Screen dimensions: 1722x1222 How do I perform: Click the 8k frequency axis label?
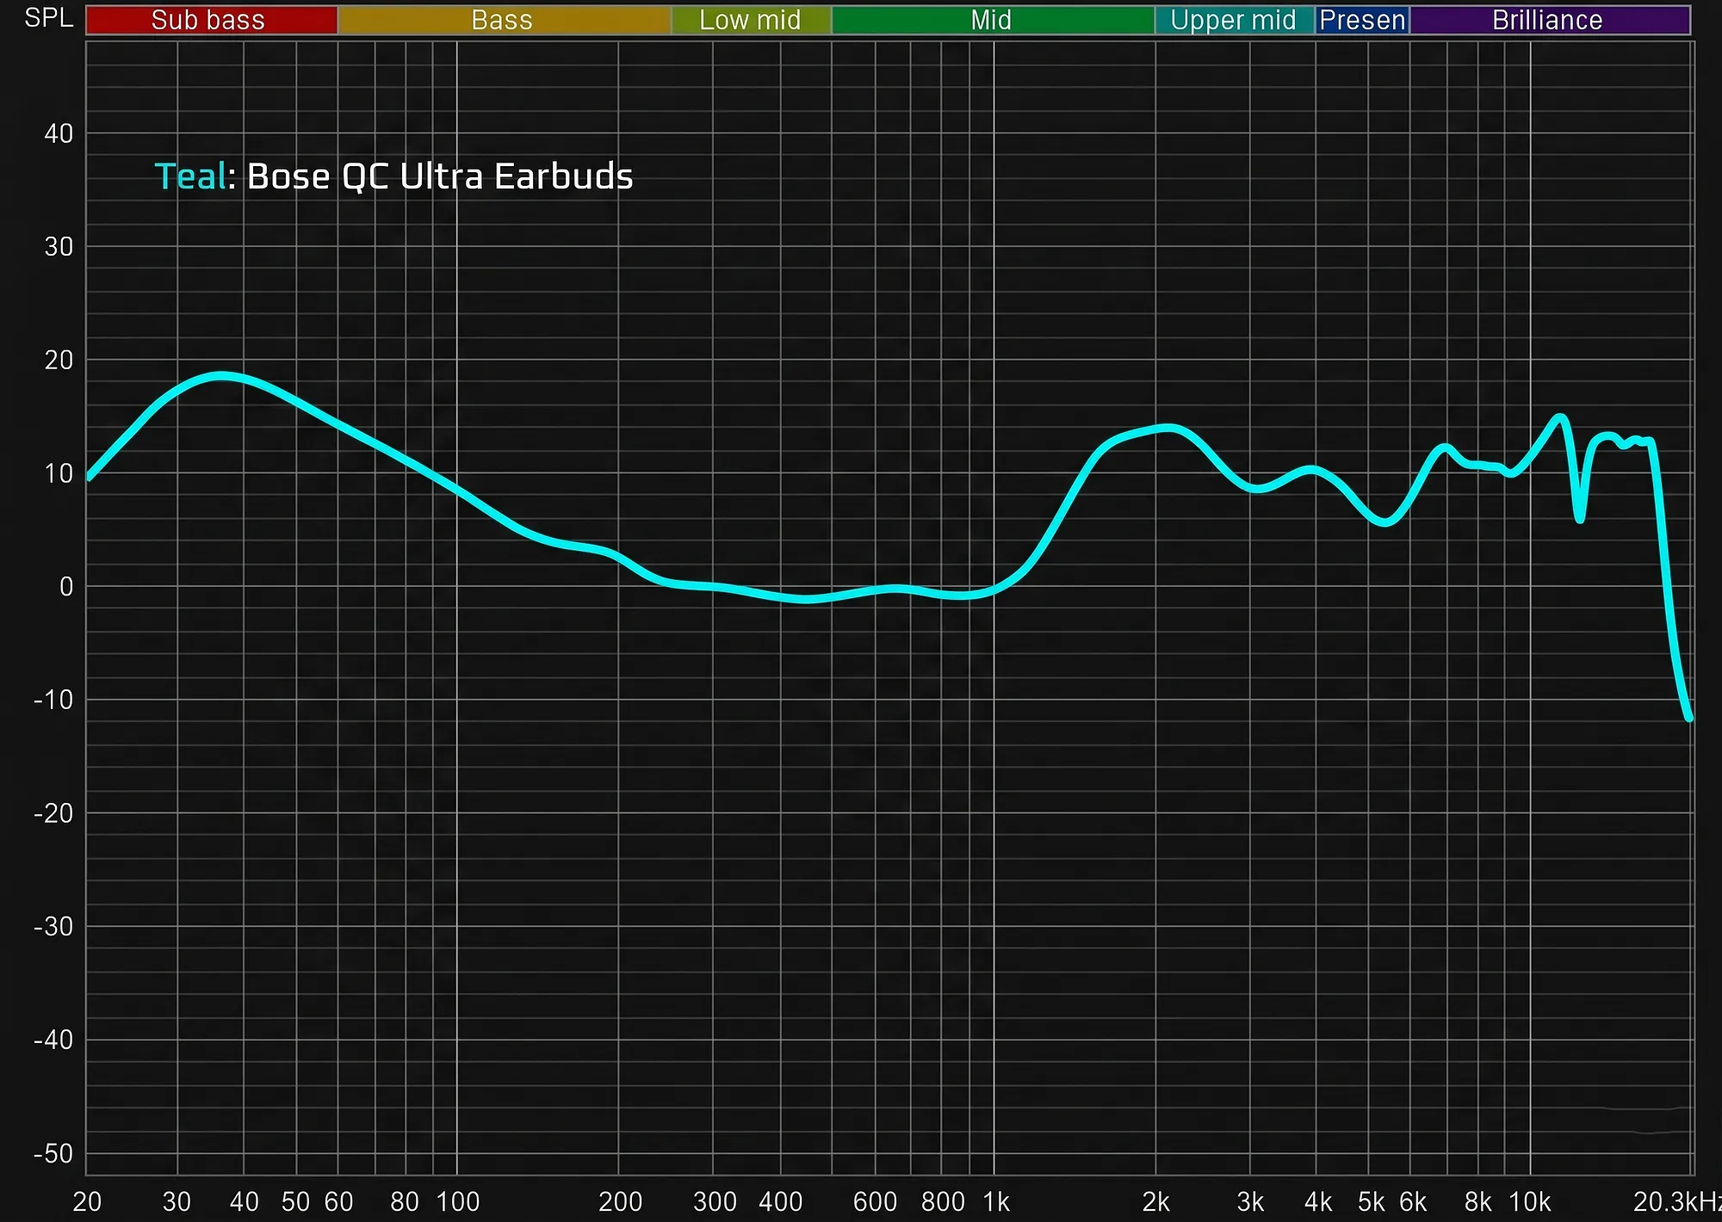[x=1478, y=1201]
